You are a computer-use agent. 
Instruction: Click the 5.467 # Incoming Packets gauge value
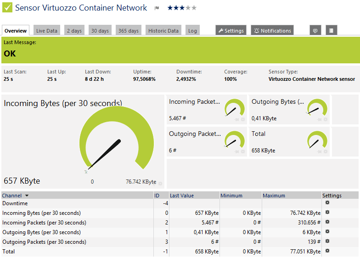[177, 118]
